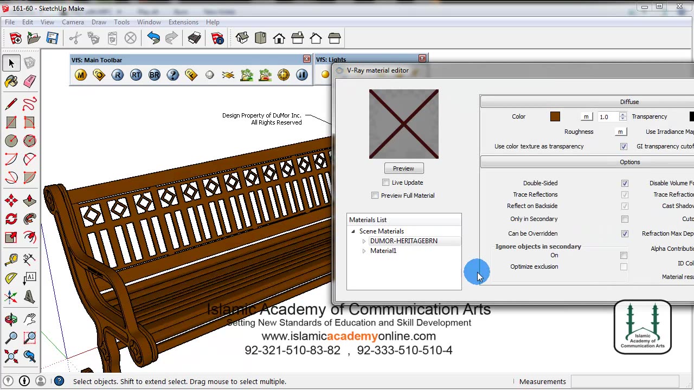
Task: Click V-Ray RT render icon
Action: pyautogui.click(x=136, y=75)
